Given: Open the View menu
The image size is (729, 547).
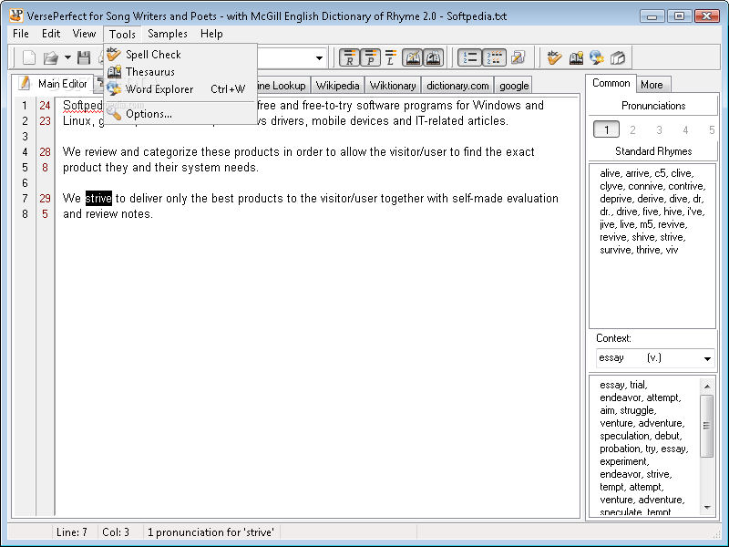Looking at the screenshot, I should point(84,34).
